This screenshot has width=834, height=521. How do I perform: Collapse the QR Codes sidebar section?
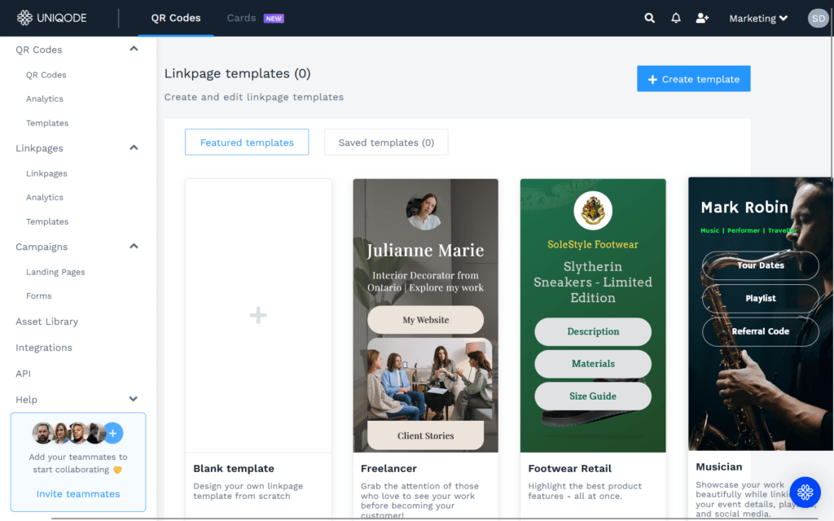[x=134, y=48]
